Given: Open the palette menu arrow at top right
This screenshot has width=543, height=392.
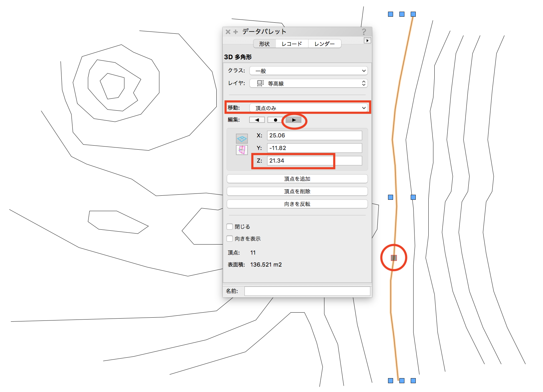Looking at the screenshot, I should [x=367, y=40].
